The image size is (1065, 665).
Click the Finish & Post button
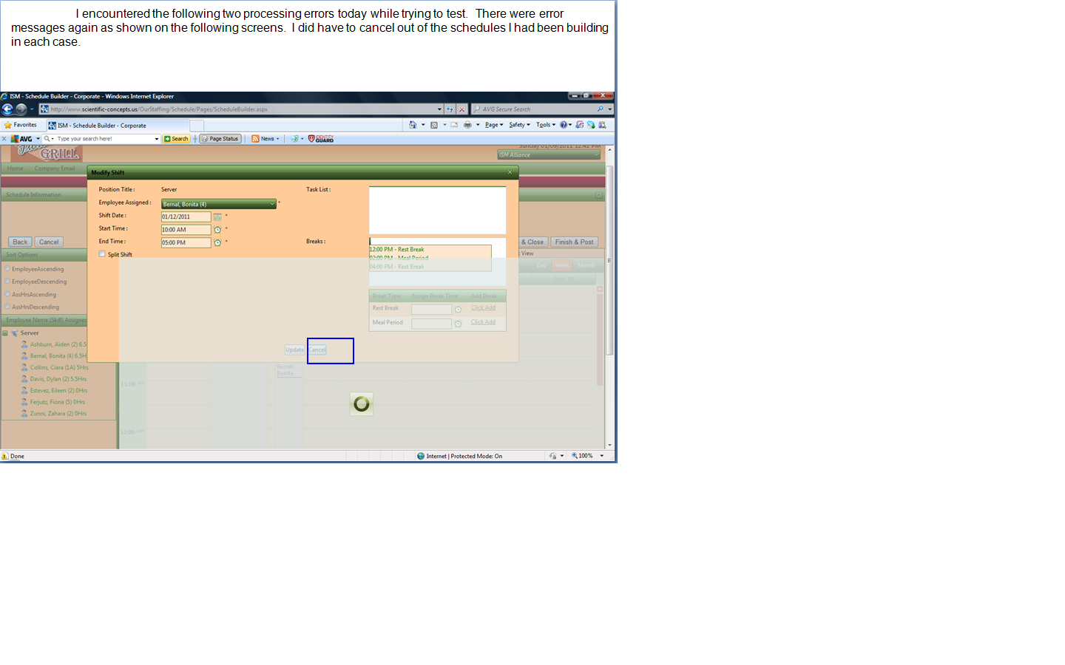(x=574, y=242)
